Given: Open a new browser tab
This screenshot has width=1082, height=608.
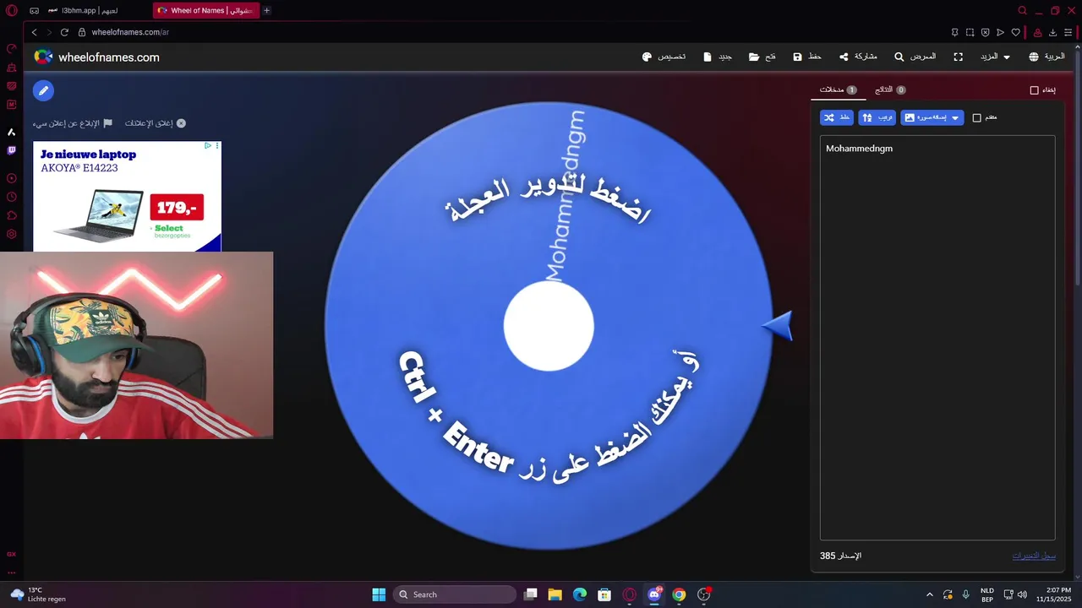Looking at the screenshot, I should [x=266, y=10].
